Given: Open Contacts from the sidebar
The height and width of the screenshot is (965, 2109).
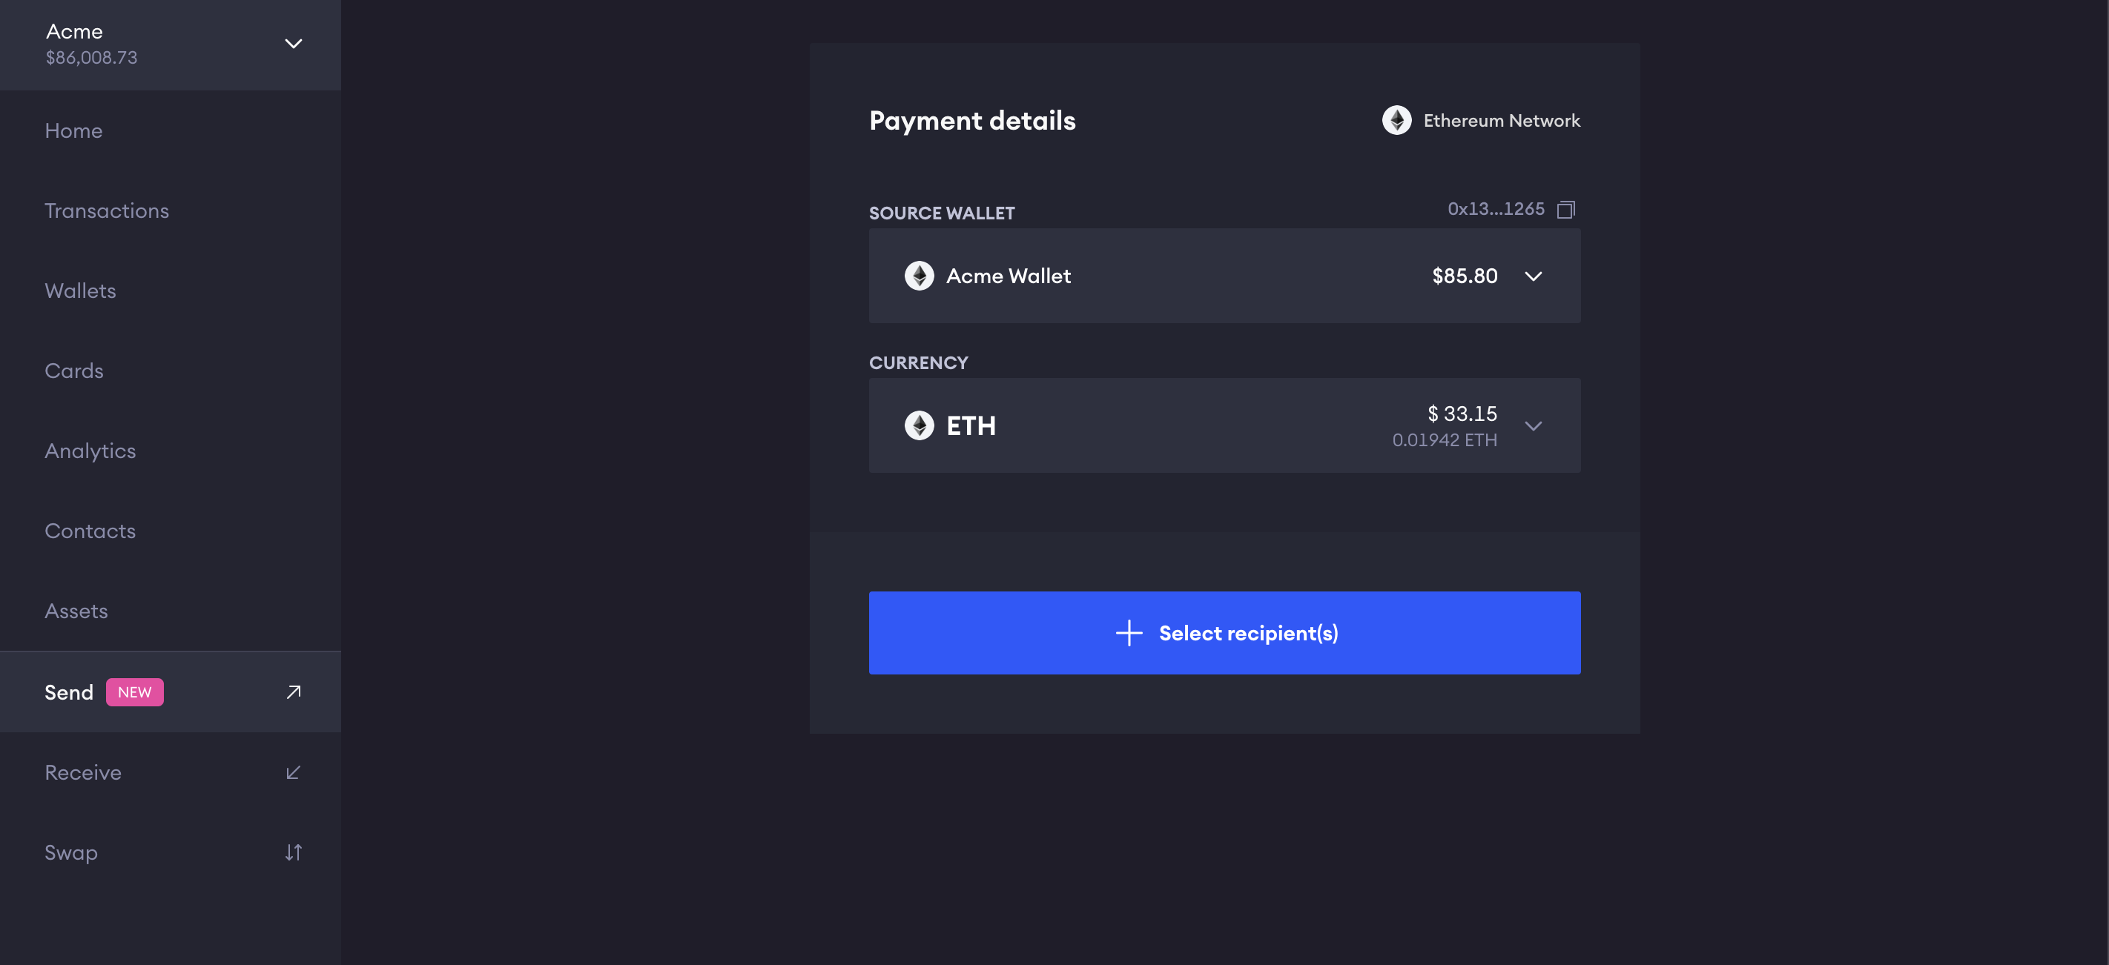Looking at the screenshot, I should (90, 531).
